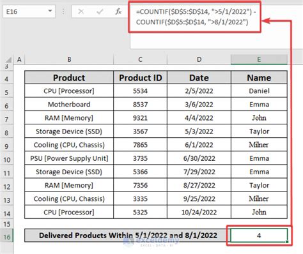The image size is (303, 254).
Task: Select cell with Product ID 5325
Action: pos(140,212)
